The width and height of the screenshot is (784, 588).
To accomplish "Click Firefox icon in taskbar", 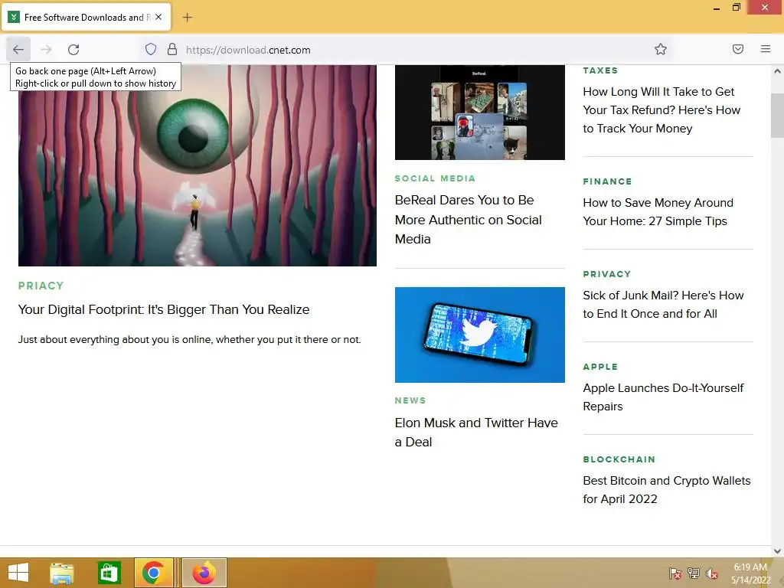I will tap(204, 573).
